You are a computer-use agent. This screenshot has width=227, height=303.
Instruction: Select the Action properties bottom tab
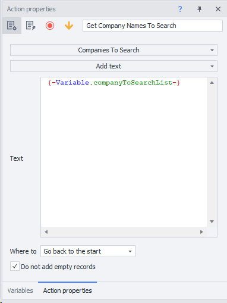tap(67, 290)
